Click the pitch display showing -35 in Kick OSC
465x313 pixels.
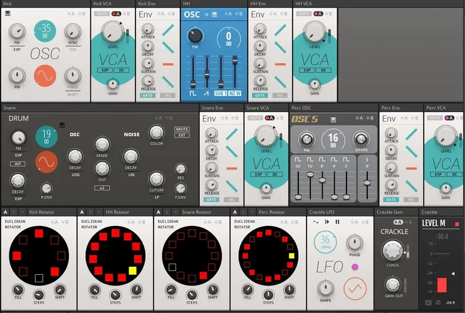click(44, 31)
